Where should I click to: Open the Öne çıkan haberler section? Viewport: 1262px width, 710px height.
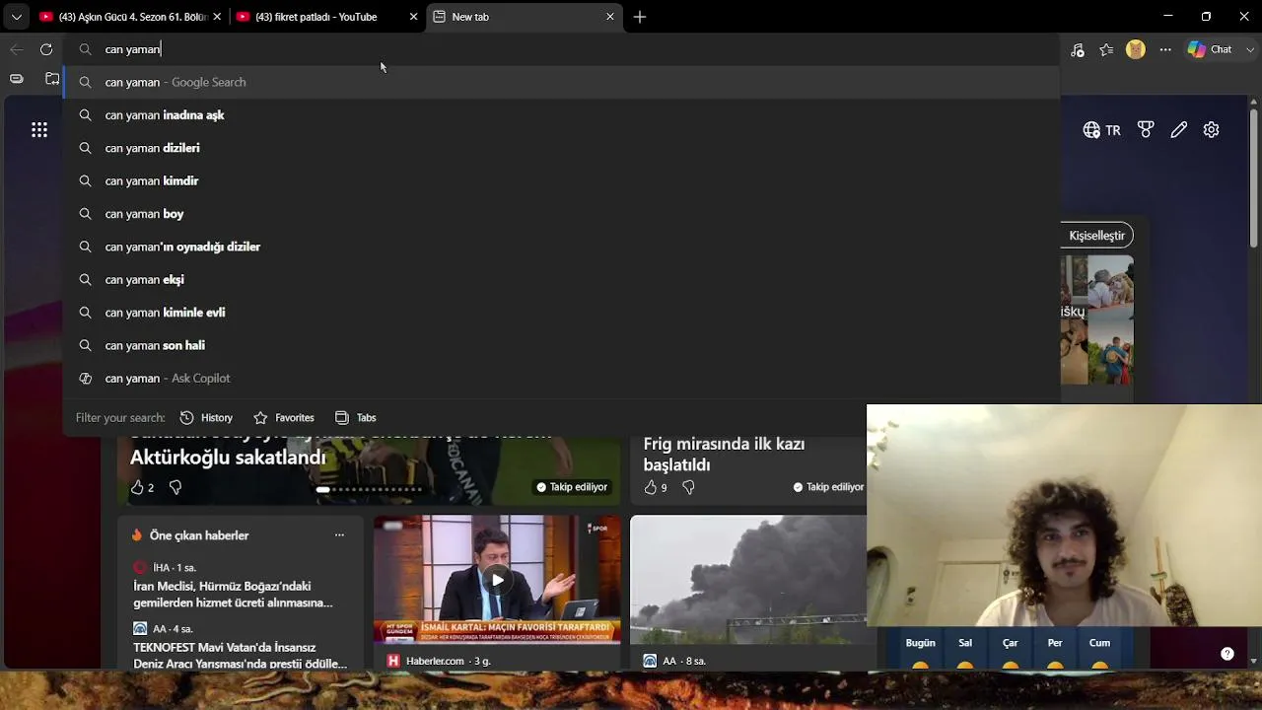(x=199, y=535)
